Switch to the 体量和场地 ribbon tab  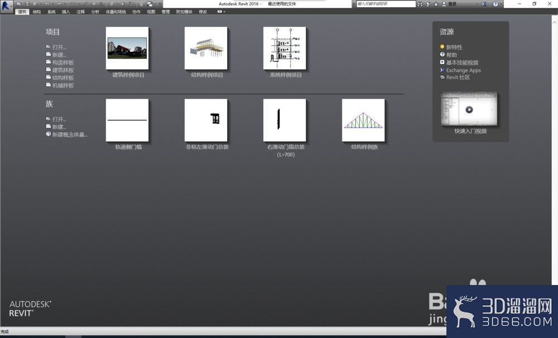coord(116,12)
